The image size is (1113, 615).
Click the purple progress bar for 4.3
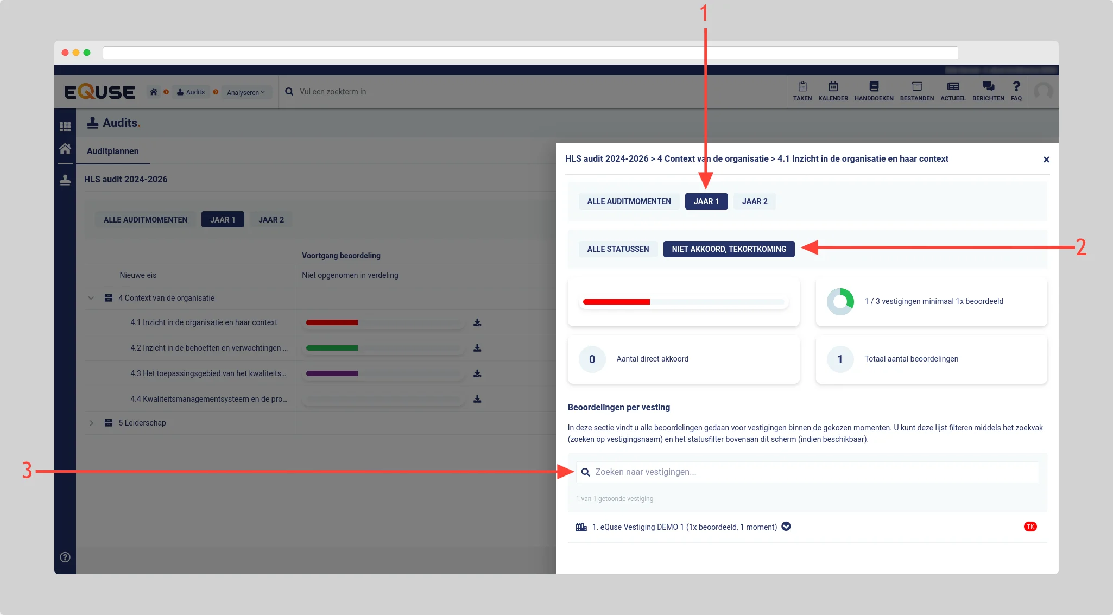coord(332,373)
